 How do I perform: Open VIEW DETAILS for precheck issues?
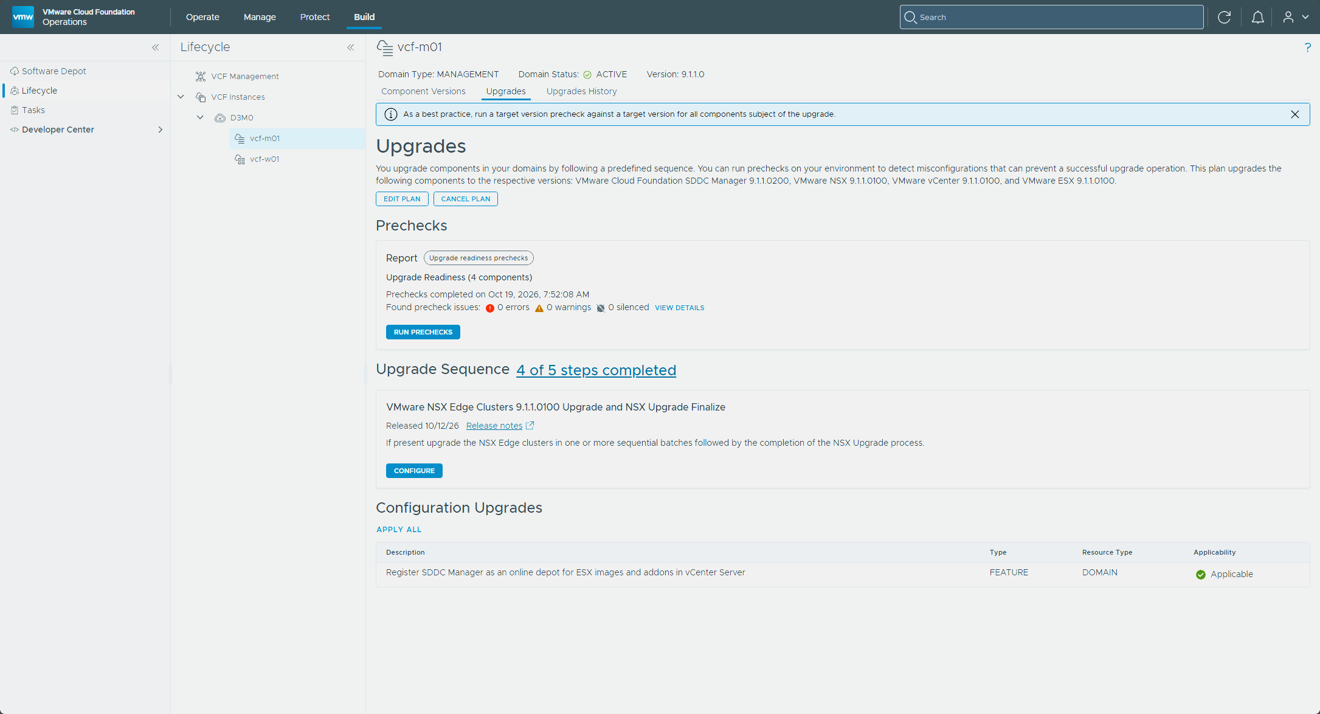pos(679,308)
